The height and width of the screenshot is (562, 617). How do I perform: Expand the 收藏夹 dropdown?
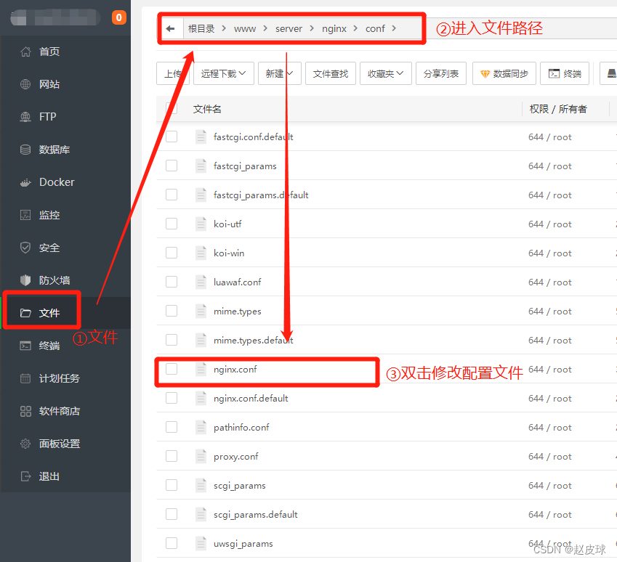click(x=386, y=73)
